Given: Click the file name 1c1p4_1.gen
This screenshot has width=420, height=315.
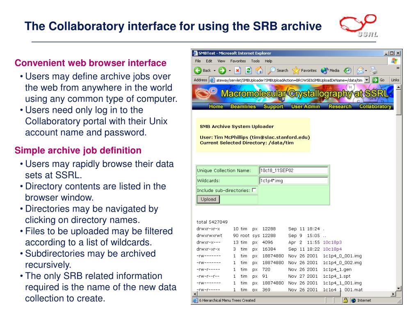Looking at the screenshot, I should click(337, 269).
